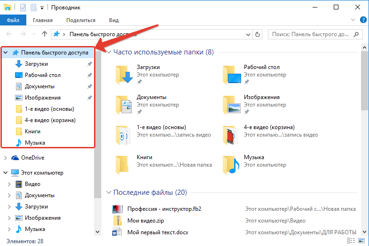This screenshot has height=246, width=369.
Task: Click the Properties icon in the title bar
Action: [23, 8]
